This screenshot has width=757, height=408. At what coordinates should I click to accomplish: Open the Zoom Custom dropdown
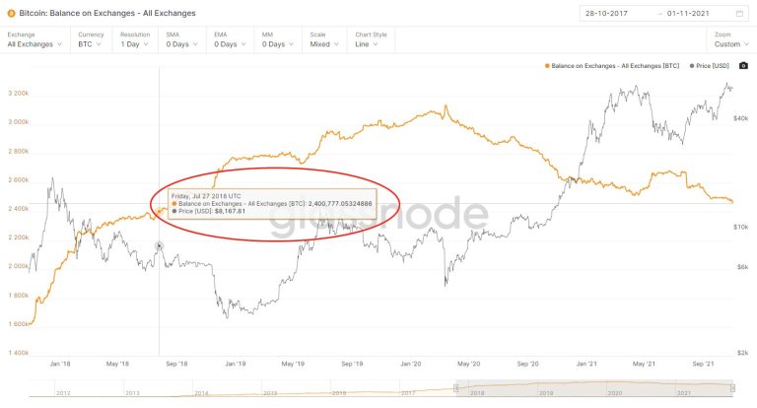(731, 39)
